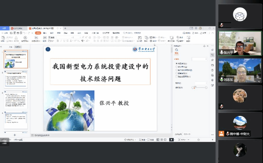Screen dimensions: 263x163
Task: Open the zoom percentage dropdown in status bar
Action: coord(184,140)
